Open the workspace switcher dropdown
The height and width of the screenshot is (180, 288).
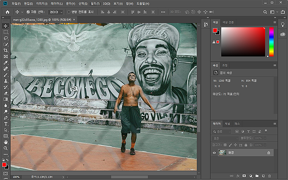[273, 12]
